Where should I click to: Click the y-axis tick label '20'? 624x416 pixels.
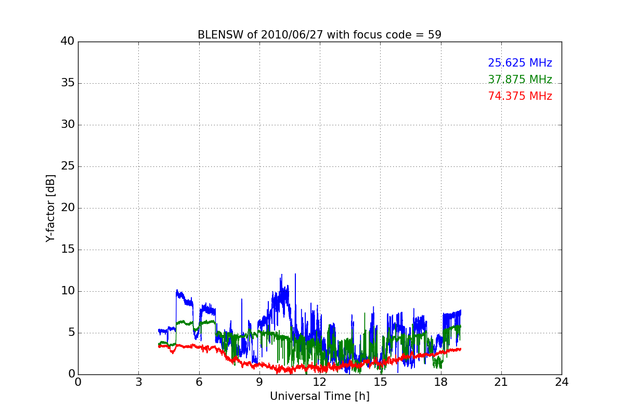tap(68, 208)
